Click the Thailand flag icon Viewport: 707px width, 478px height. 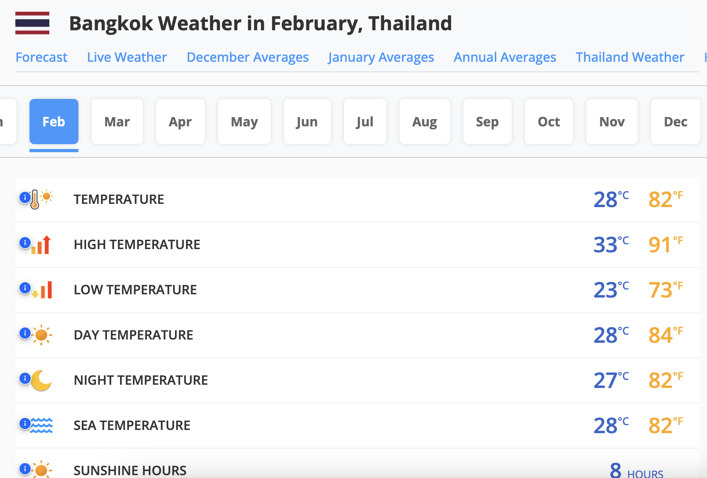[32, 23]
